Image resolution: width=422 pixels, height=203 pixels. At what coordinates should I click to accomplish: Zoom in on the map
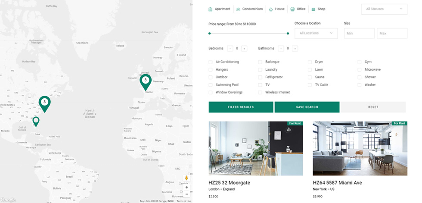click(187, 187)
